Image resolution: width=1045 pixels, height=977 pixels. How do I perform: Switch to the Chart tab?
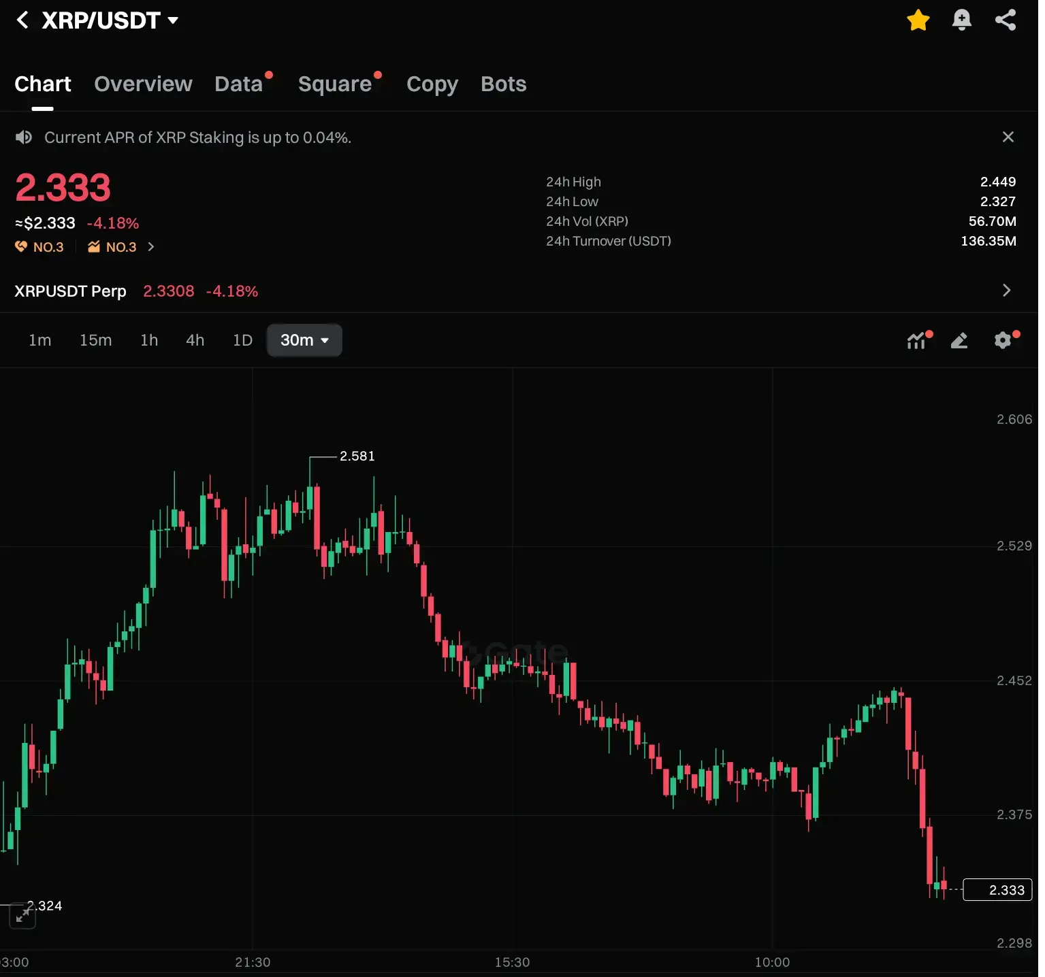coord(43,84)
